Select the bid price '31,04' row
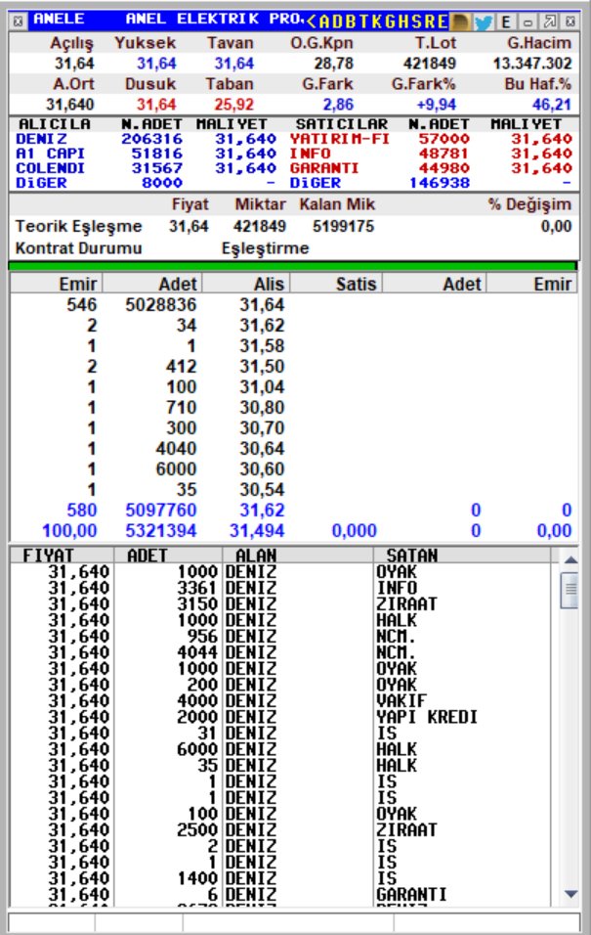591x935 pixels. pyautogui.click(x=293, y=387)
